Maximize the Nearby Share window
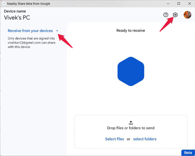This screenshot has width=195, height=156. pos(179,4)
